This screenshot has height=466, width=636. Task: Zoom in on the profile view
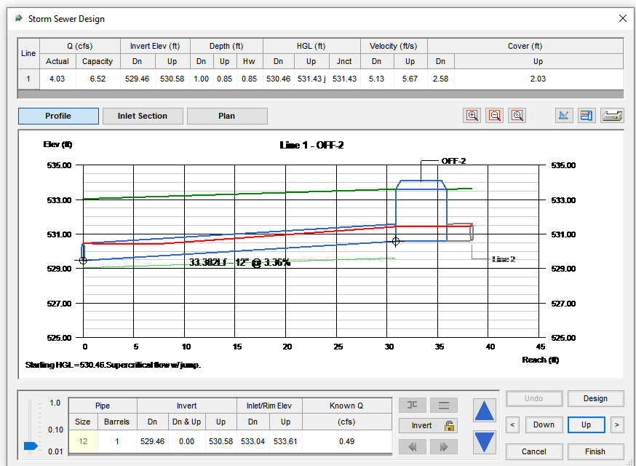tap(472, 115)
